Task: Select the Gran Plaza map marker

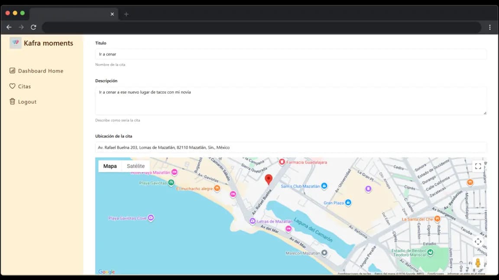Action: (348, 203)
